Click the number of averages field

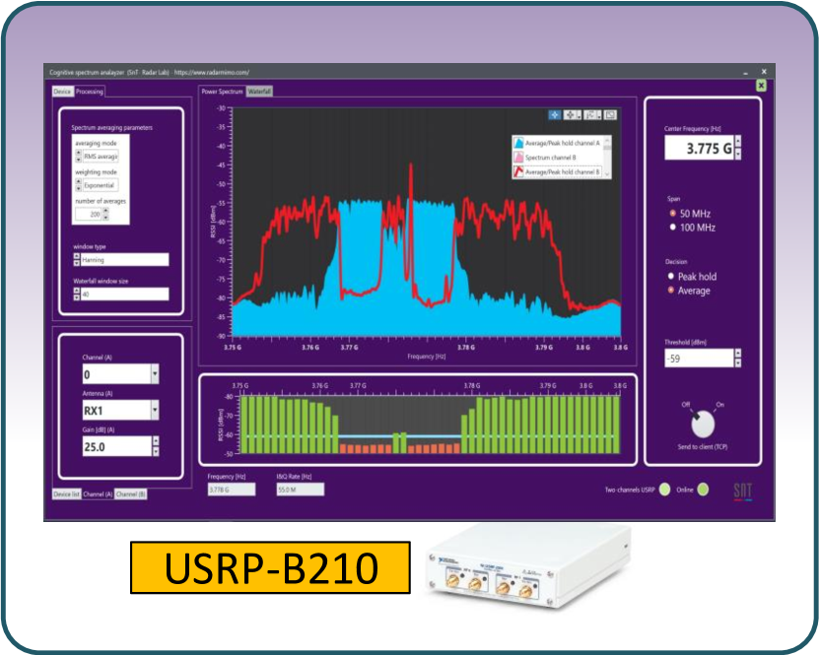tap(89, 214)
